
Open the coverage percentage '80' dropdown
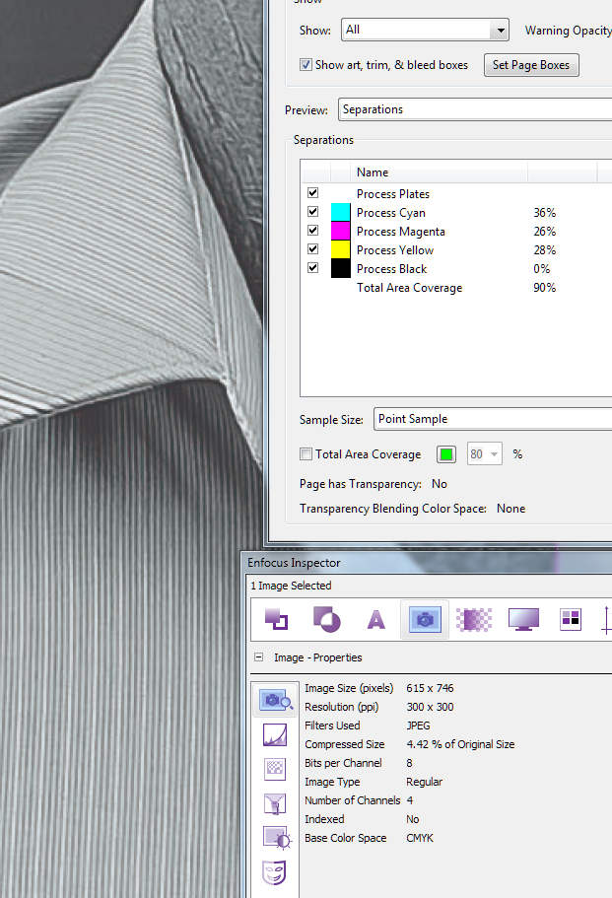485,454
